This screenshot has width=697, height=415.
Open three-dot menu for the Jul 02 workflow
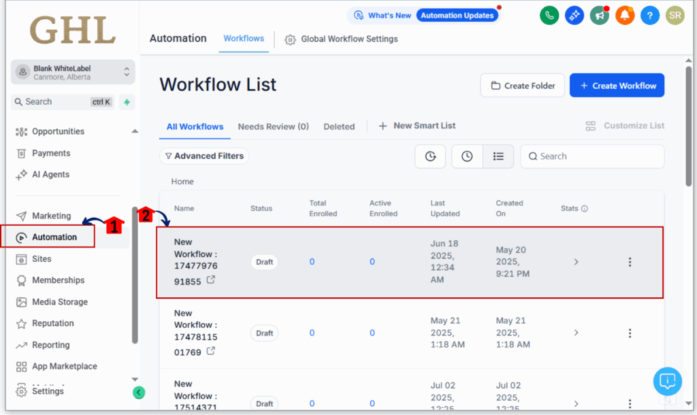[630, 403]
